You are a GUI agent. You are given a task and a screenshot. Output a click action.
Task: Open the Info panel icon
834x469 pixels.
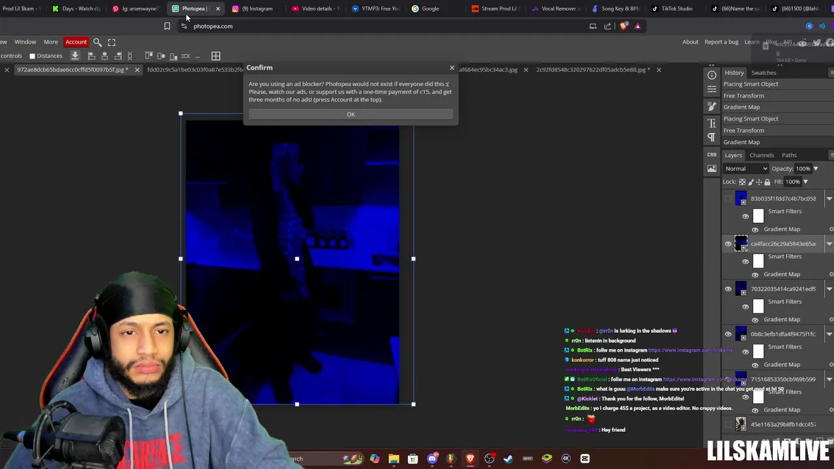click(712, 75)
